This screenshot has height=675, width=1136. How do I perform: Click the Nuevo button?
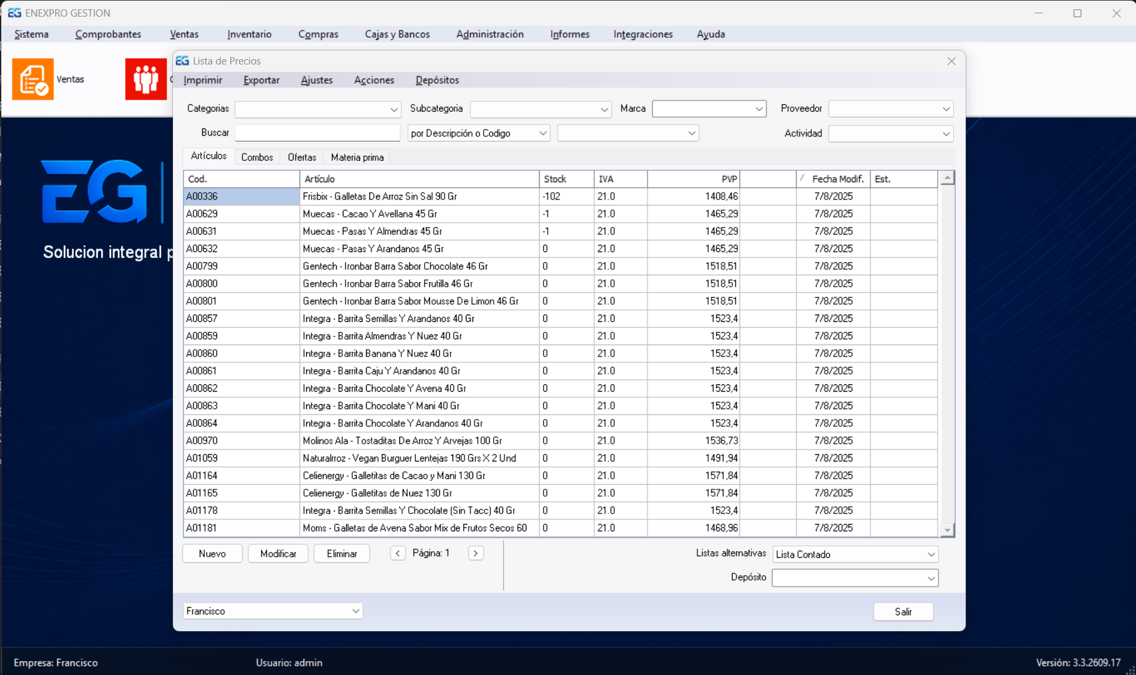coord(212,554)
